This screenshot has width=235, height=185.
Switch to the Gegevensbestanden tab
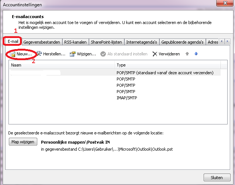42,42
